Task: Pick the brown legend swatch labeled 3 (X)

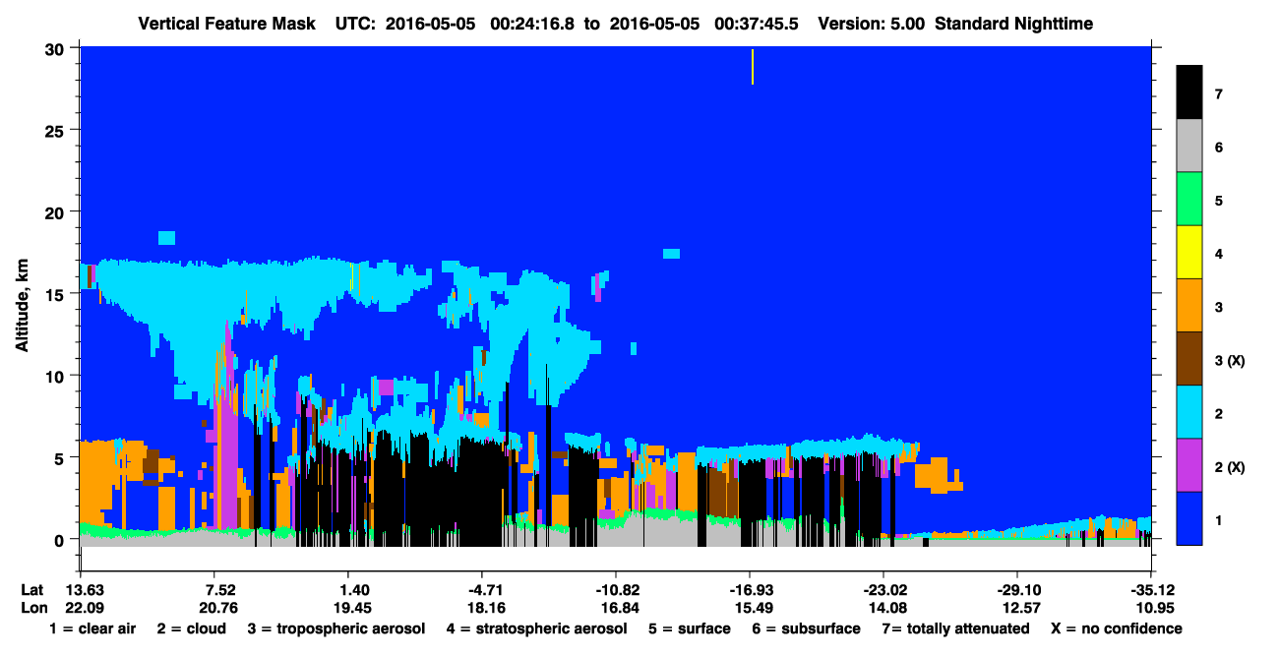Action: 1189,358
